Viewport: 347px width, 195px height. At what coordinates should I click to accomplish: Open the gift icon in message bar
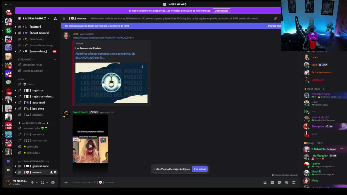265,182
